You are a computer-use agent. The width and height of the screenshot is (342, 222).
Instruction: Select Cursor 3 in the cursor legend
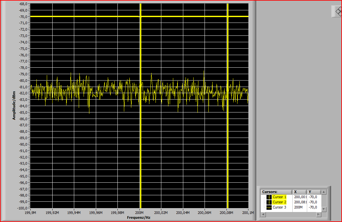[x=279, y=208]
